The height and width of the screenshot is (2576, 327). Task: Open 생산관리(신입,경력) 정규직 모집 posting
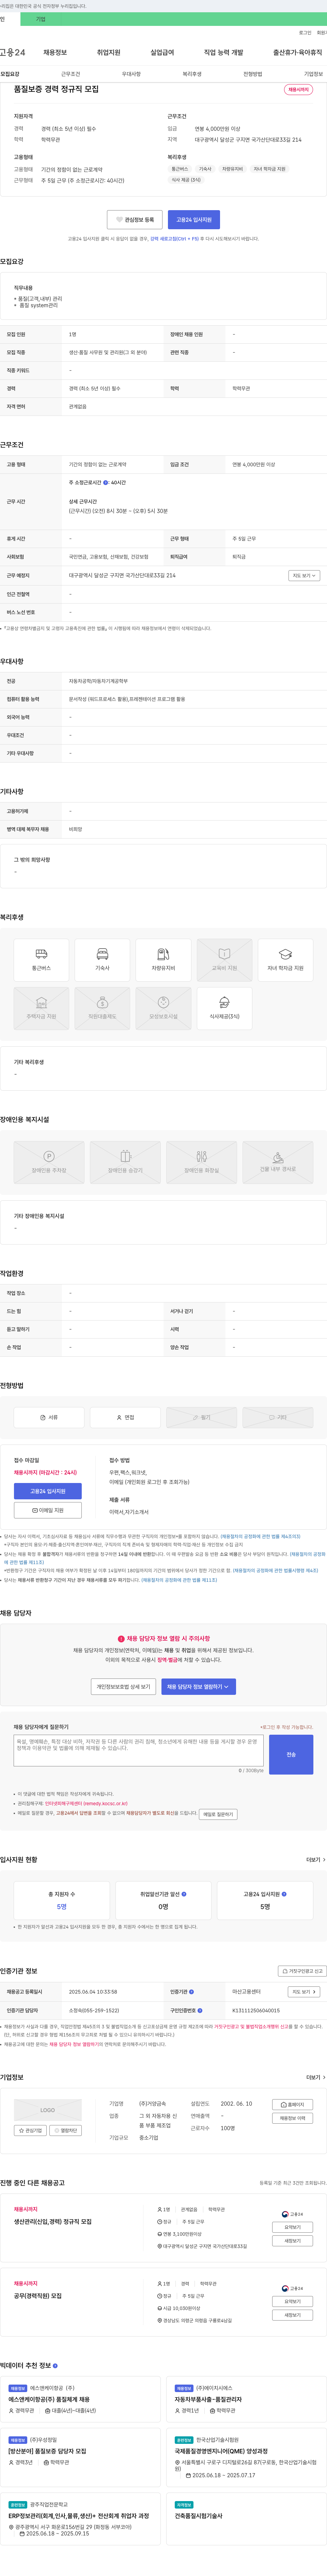53,2221
